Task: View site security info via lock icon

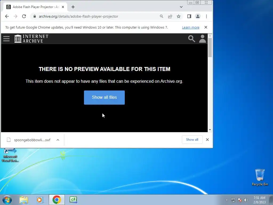Action: (35, 16)
